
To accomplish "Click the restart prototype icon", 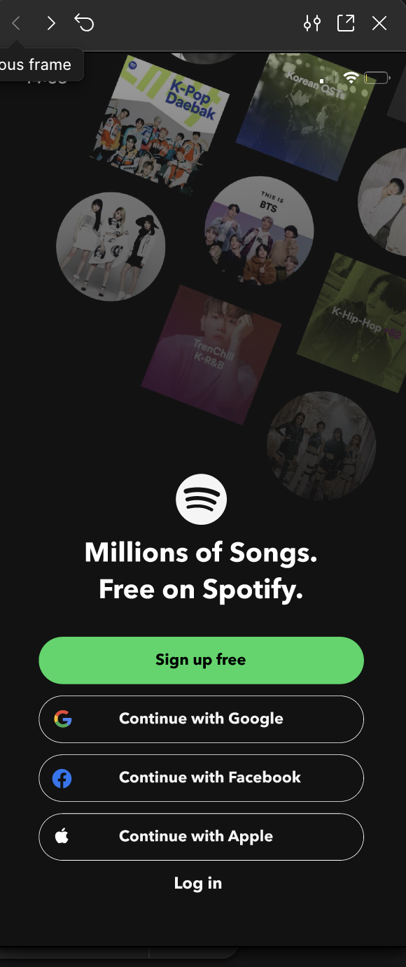I will coord(84,23).
